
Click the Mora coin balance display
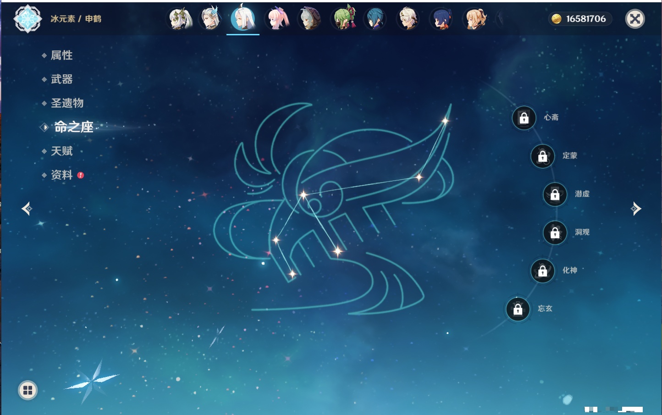point(580,19)
